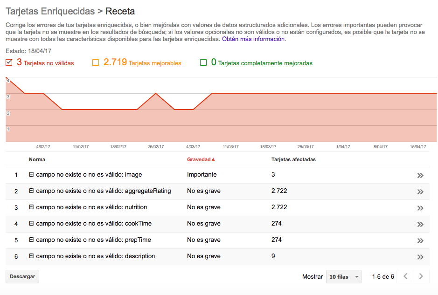Uncheck Tarjetas no válidas checkbox
The height and width of the screenshot is (295, 438).
9,62
